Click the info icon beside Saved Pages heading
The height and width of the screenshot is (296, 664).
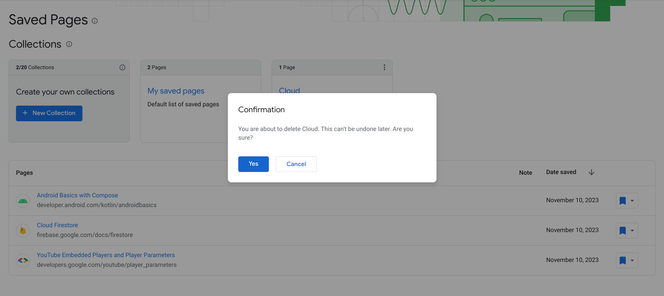[x=95, y=21]
